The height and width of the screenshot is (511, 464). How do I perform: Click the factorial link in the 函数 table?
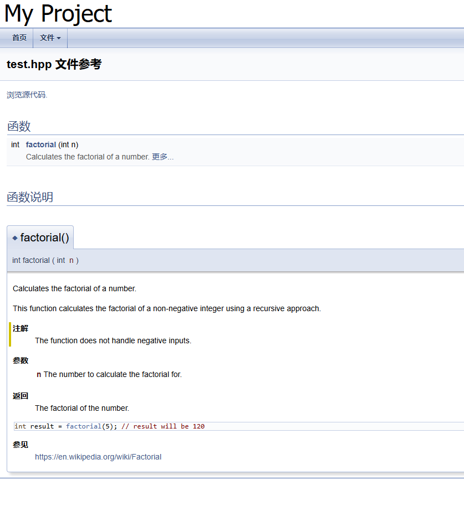pyautogui.click(x=41, y=144)
